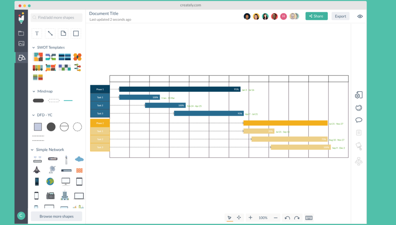
Task: Select the blue Task 3 95% bar
Action: [x=209, y=113]
